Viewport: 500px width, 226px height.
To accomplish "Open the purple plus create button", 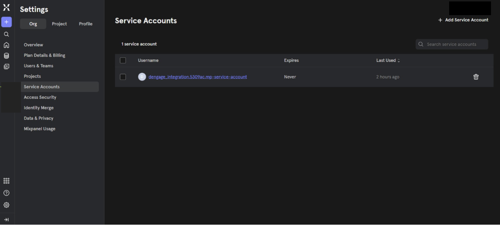I will click(6, 22).
